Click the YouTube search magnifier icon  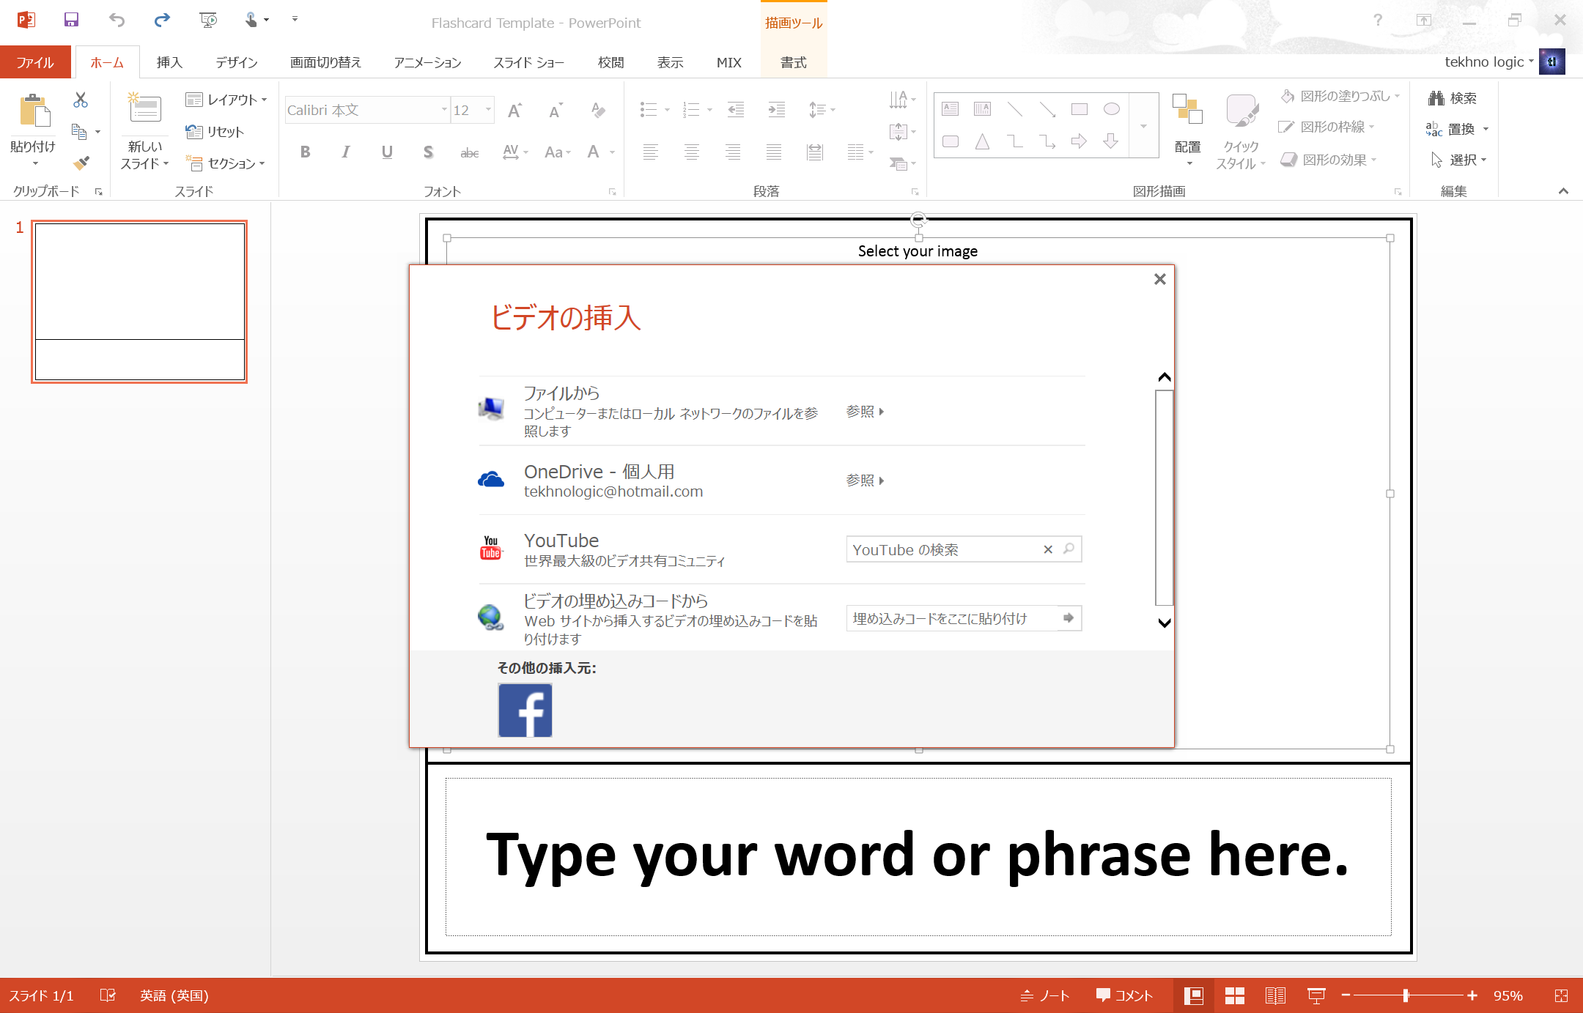(x=1069, y=549)
